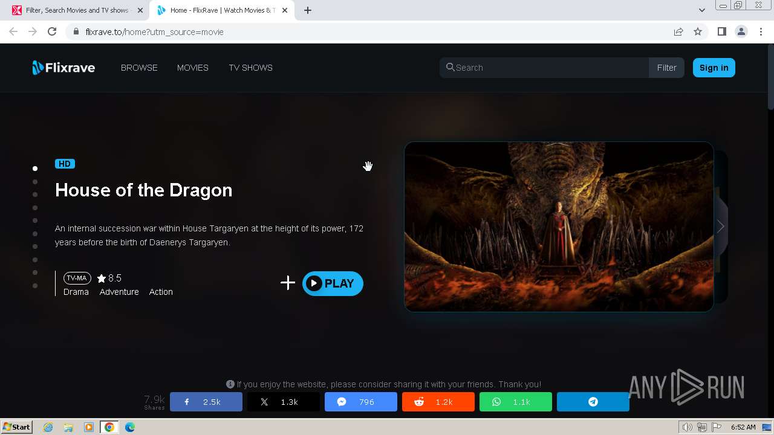The image size is (774, 435).
Task: Open the BROWSE menu
Action: 139,68
